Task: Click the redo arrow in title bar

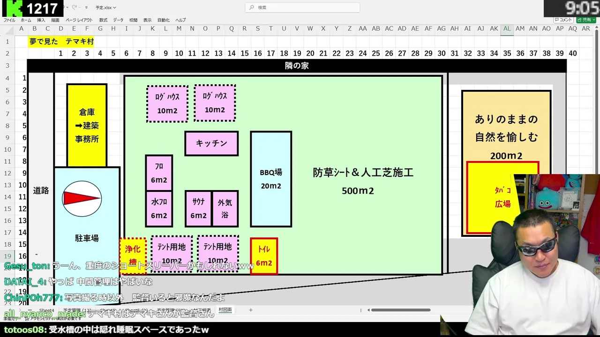Action: pyautogui.click(x=74, y=7)
